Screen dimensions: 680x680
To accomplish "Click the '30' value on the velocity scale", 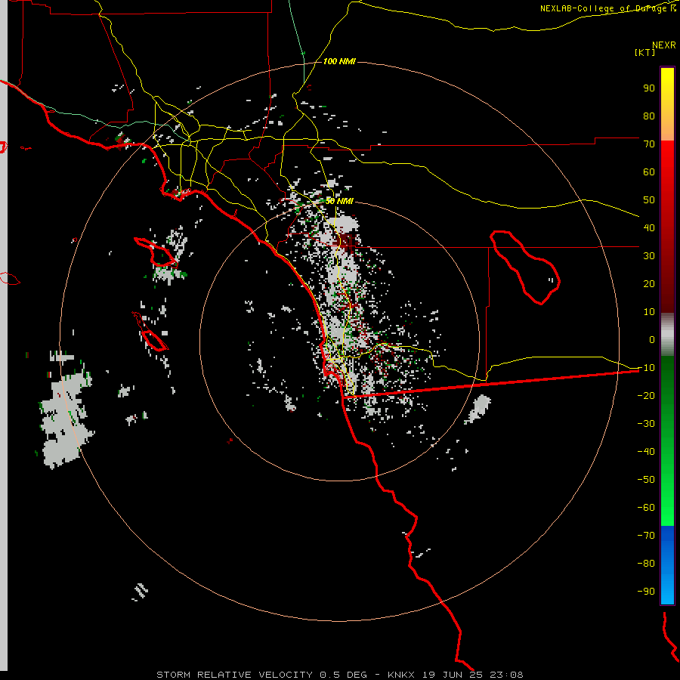I will (649, 256).
